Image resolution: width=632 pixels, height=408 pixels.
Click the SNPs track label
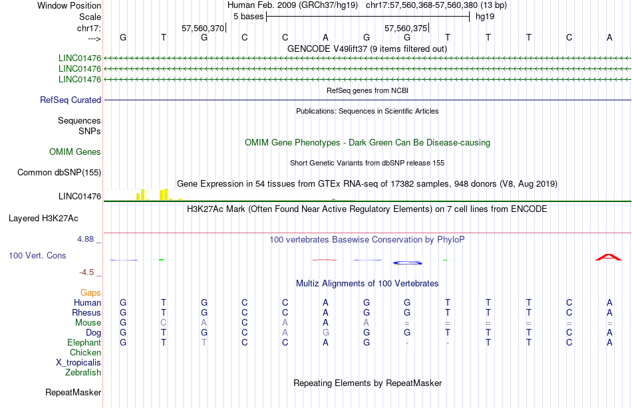point(90,132)
